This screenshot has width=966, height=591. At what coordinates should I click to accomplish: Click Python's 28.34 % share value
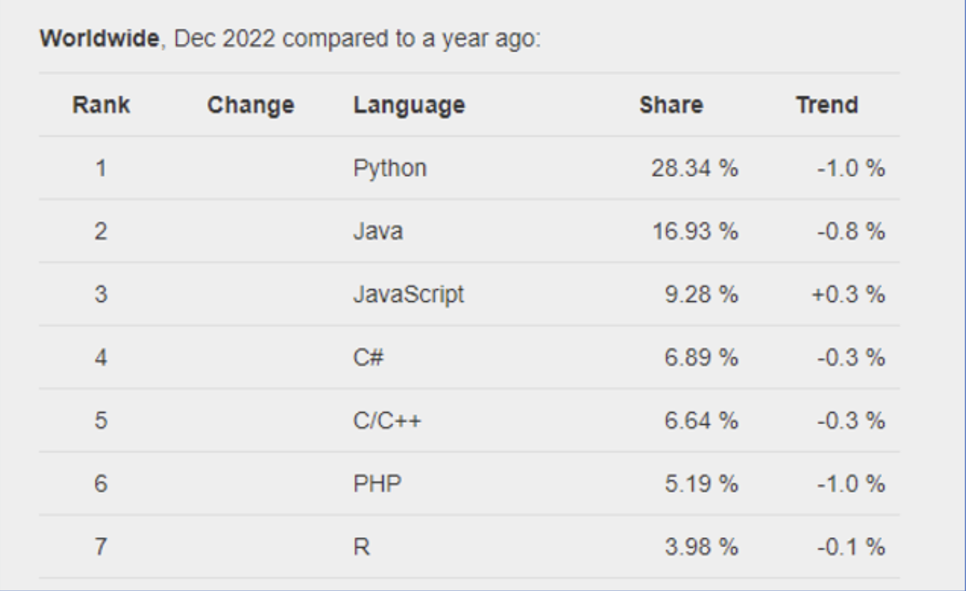point(694,169)
